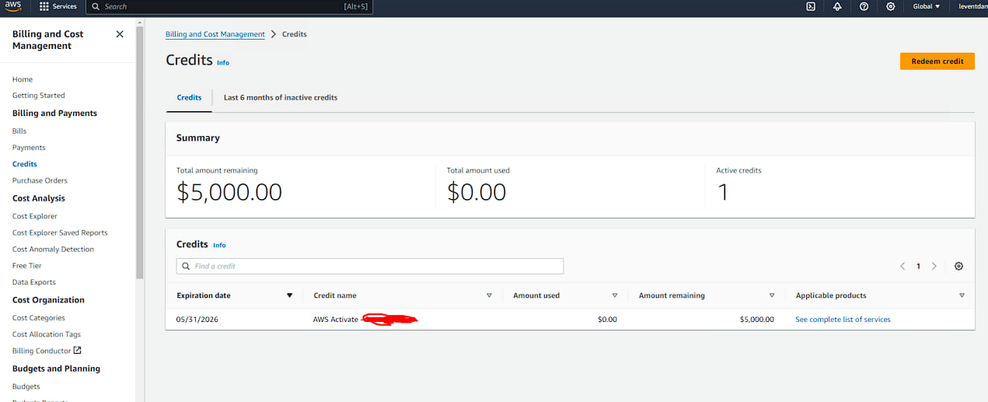988x402 pixels.
Task: Open Purchase Orders in the sidebar
Action: point(40,180)
